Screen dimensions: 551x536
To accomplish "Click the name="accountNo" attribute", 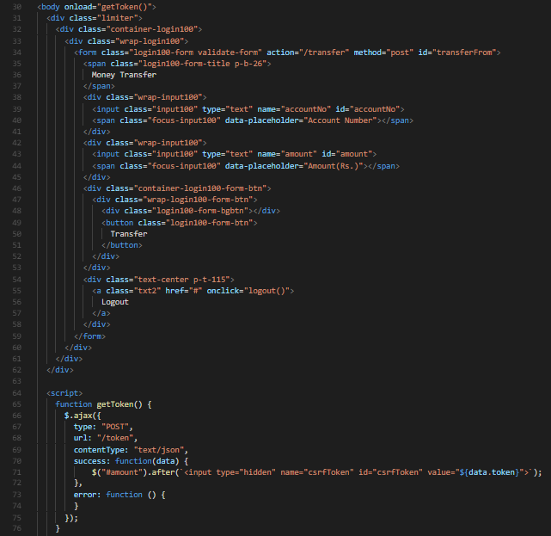I will click(x=294, y=109).
